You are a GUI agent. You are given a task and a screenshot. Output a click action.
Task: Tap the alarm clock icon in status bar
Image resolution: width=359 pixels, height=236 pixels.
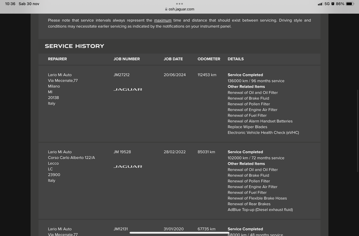(333, 4)
